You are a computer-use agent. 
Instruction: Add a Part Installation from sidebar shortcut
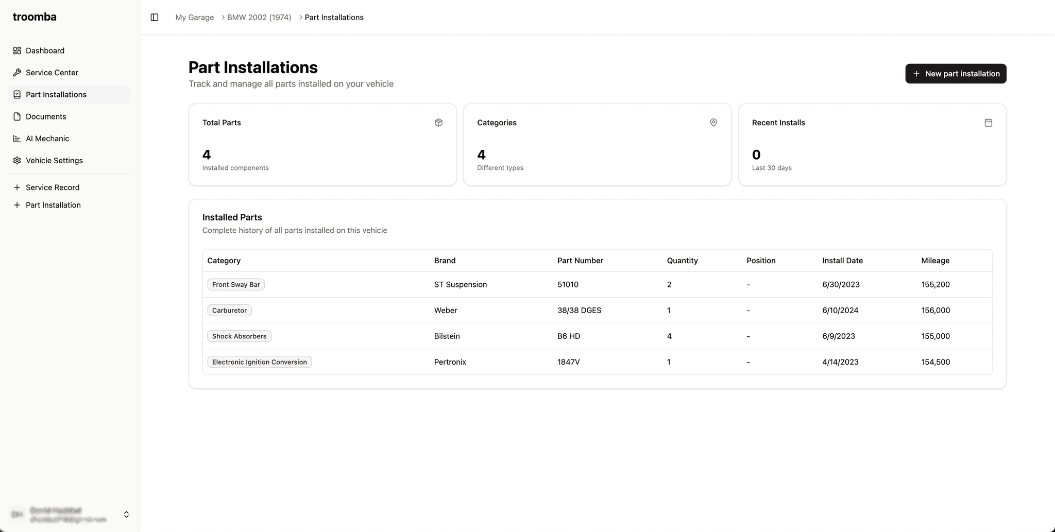(53, 205)
